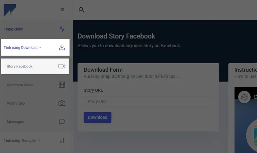Click the blue Download button
Screen dimensions: 257x153
pyautogui.click(x=98, y=117)
